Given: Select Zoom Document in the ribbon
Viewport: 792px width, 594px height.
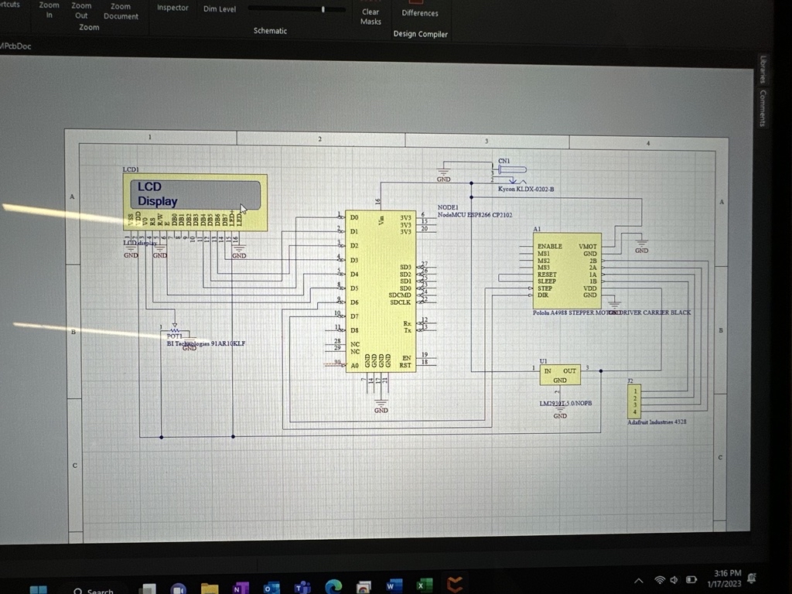Looking at the screenshot, I should 121,11.
